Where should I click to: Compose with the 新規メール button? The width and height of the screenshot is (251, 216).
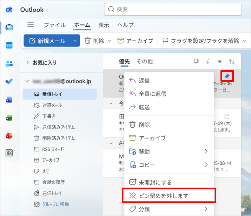pyautogui.click(x=47, y=41)
